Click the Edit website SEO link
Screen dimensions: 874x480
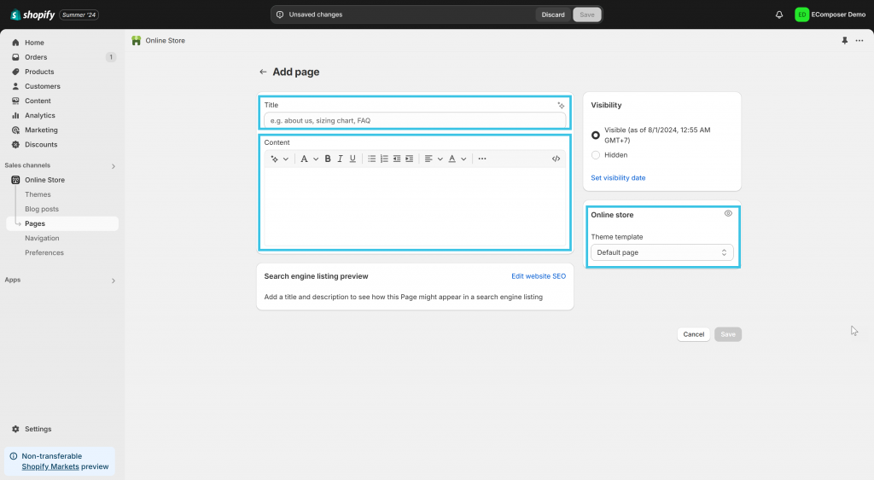pos(538,276)
